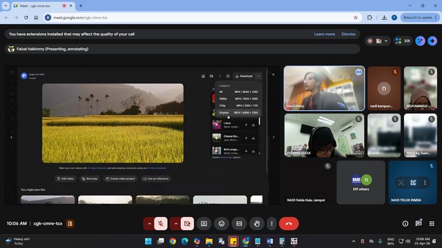Add the Lotus track with its plus icon
Screen dimensions: 442x248
(x=246, y=125)
